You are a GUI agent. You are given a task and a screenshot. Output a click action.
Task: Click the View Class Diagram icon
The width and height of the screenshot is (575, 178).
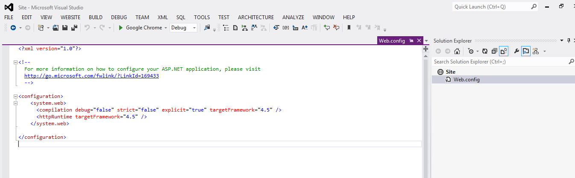pyautogui.click(x=535, y=51)
